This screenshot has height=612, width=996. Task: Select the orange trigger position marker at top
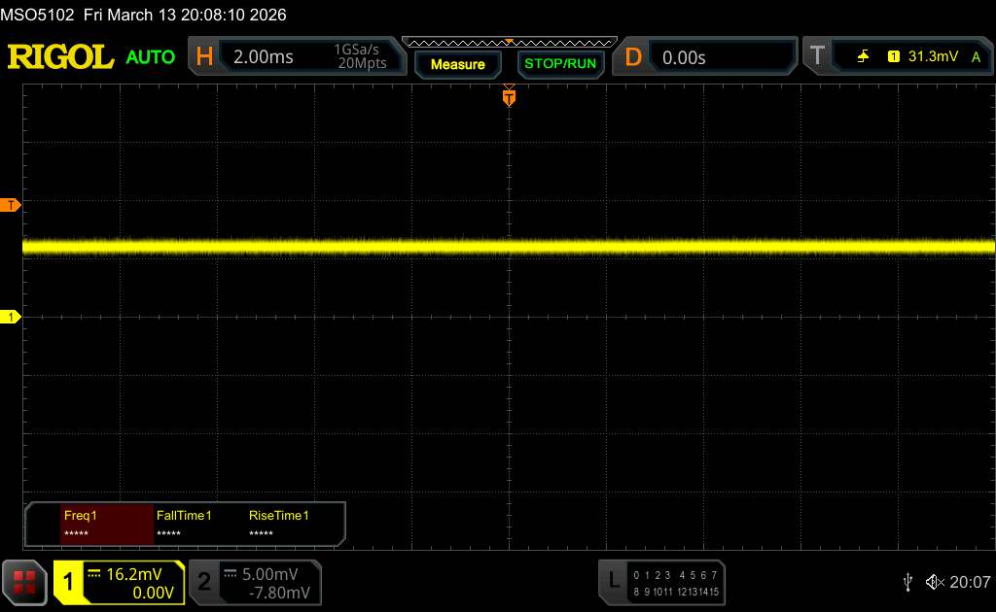(x=509, y=96)
